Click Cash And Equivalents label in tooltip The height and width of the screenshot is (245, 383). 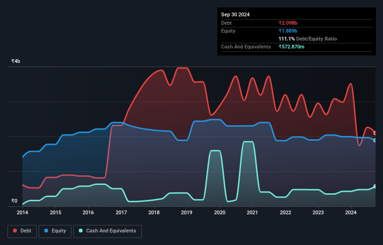[246, 47]
